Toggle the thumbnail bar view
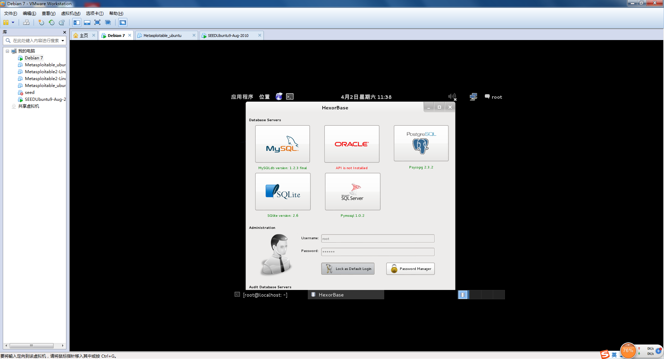This screenshot has width=664, height=359. (x=87, y=22)
